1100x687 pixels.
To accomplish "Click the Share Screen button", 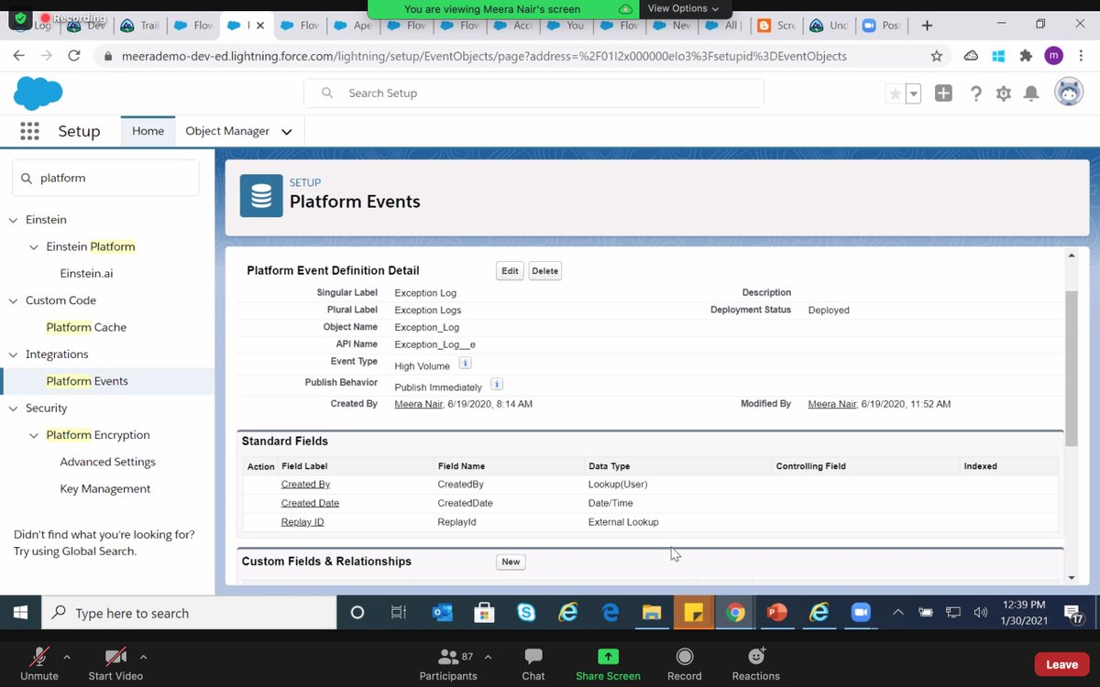I will coord(608,664).
